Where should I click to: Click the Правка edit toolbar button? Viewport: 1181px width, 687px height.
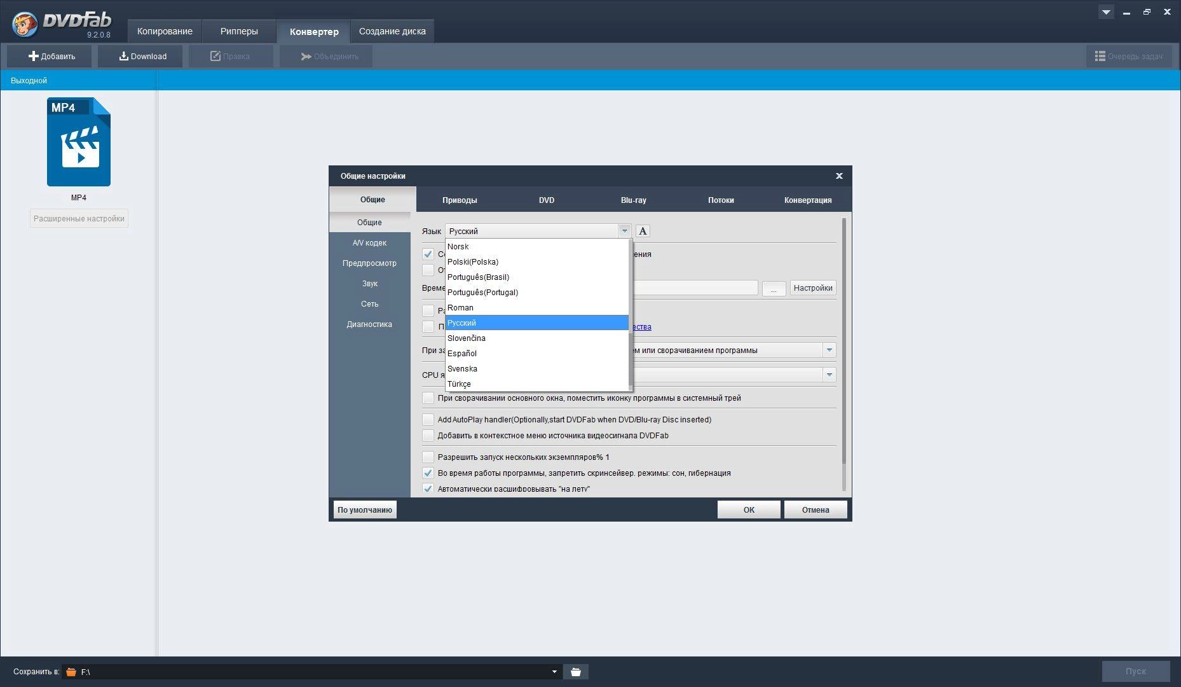click(x=231, y=56)
